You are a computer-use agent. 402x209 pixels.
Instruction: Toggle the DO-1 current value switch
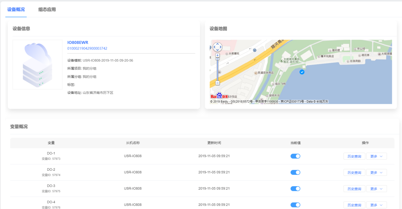click(295, 156)
